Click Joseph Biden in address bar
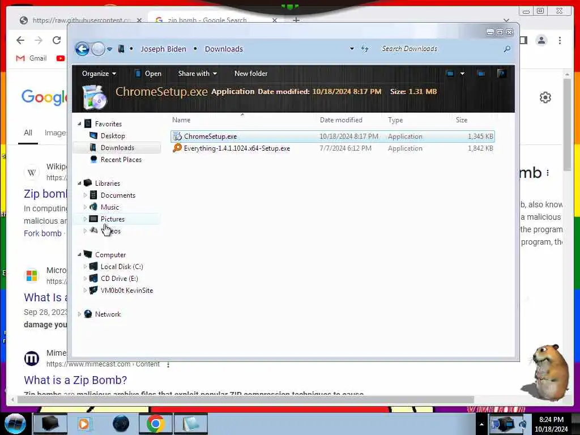 point(163,49)
